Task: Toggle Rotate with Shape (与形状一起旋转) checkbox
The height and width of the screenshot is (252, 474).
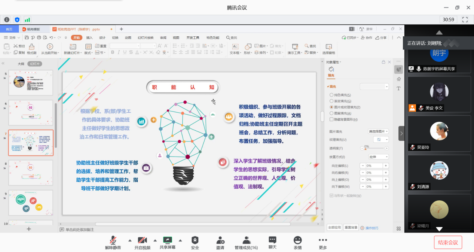Action: pos(331,195)
